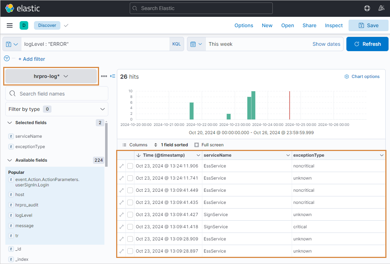Click the Search field names box
This screenshot has width=390, height=264.
tap(57, 94)
